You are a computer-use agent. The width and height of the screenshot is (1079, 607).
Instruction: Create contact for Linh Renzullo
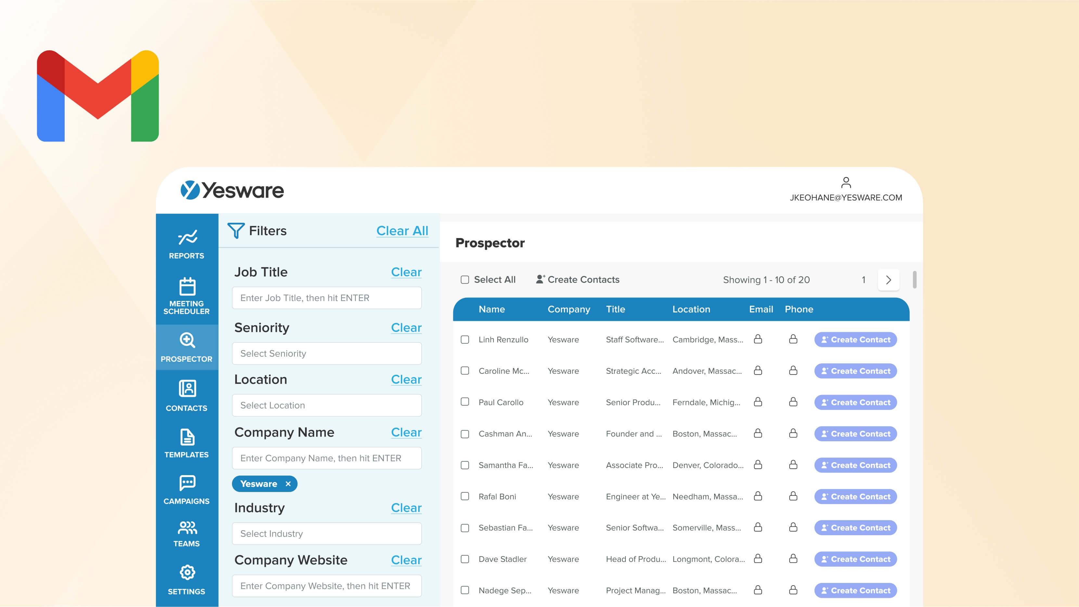point(855,339)
